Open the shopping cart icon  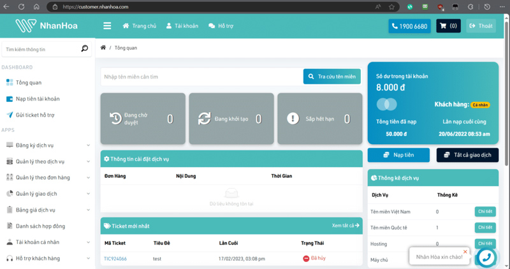tap(448, 26)
